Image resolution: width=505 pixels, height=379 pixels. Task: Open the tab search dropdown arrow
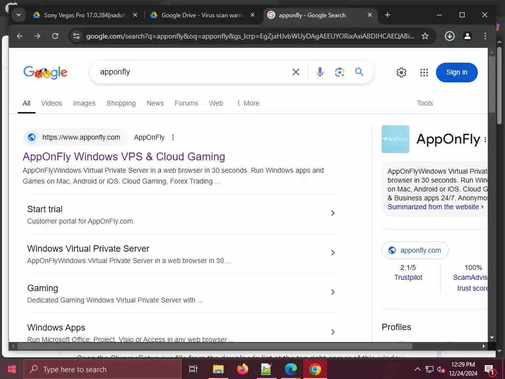(x=19, y=15)
